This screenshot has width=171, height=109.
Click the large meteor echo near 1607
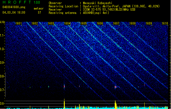[116, 87]
